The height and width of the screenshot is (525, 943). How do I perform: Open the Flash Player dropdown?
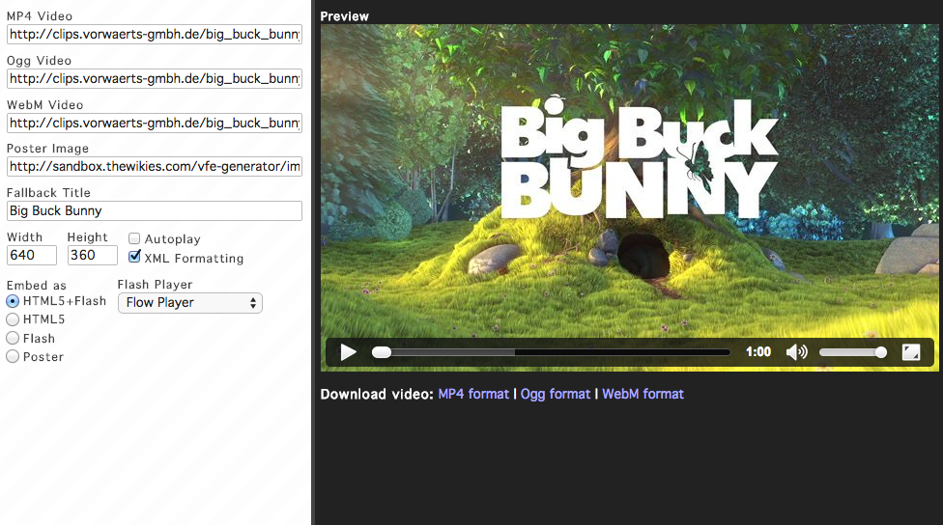[190, 303]
